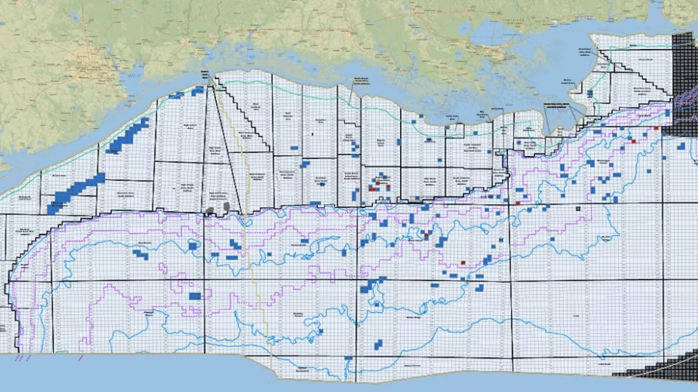698x392 pixels.
Task: Click the red block near the top-right hatched area
Action: click(656, 127)
